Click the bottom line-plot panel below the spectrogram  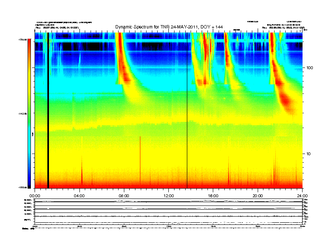[169, 211]
